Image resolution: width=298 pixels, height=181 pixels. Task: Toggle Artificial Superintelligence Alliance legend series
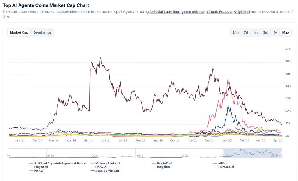(58, 163)
